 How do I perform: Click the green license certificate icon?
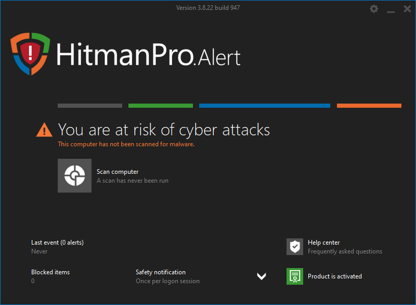coord(295,276)
